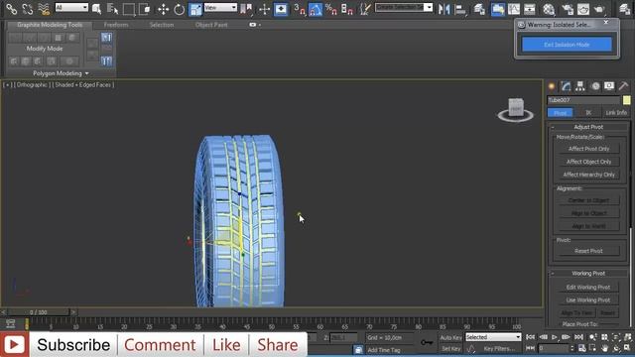The height and width of the screenshot is (357, 635).
Task: Open the Schematic View icon
Action: click(529, 8)
